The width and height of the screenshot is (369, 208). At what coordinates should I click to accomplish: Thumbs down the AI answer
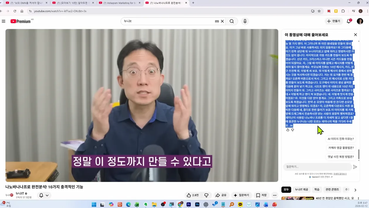coord(292,130)
